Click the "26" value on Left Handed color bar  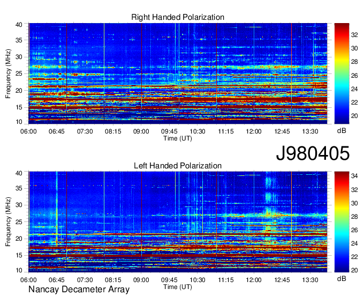(354, 230)
